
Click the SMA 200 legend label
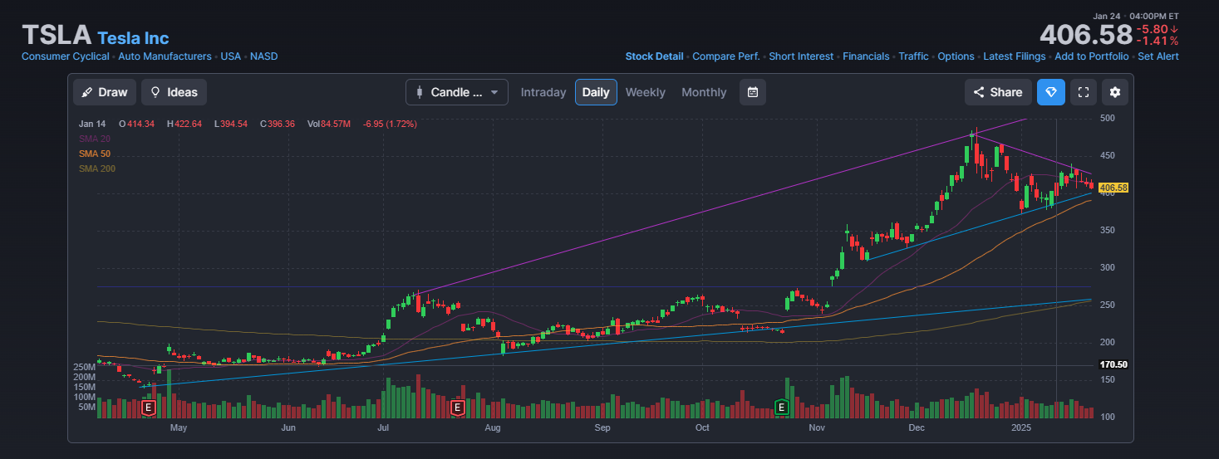pyautogui.click(x=97, y=168)
